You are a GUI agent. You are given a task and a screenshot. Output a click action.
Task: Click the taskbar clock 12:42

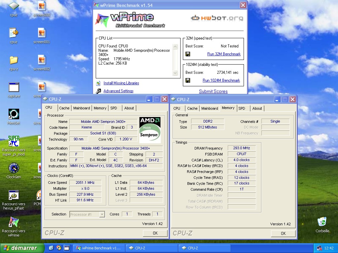329,248
